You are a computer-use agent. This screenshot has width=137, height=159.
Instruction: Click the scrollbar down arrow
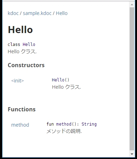click(x=132, y=154)
